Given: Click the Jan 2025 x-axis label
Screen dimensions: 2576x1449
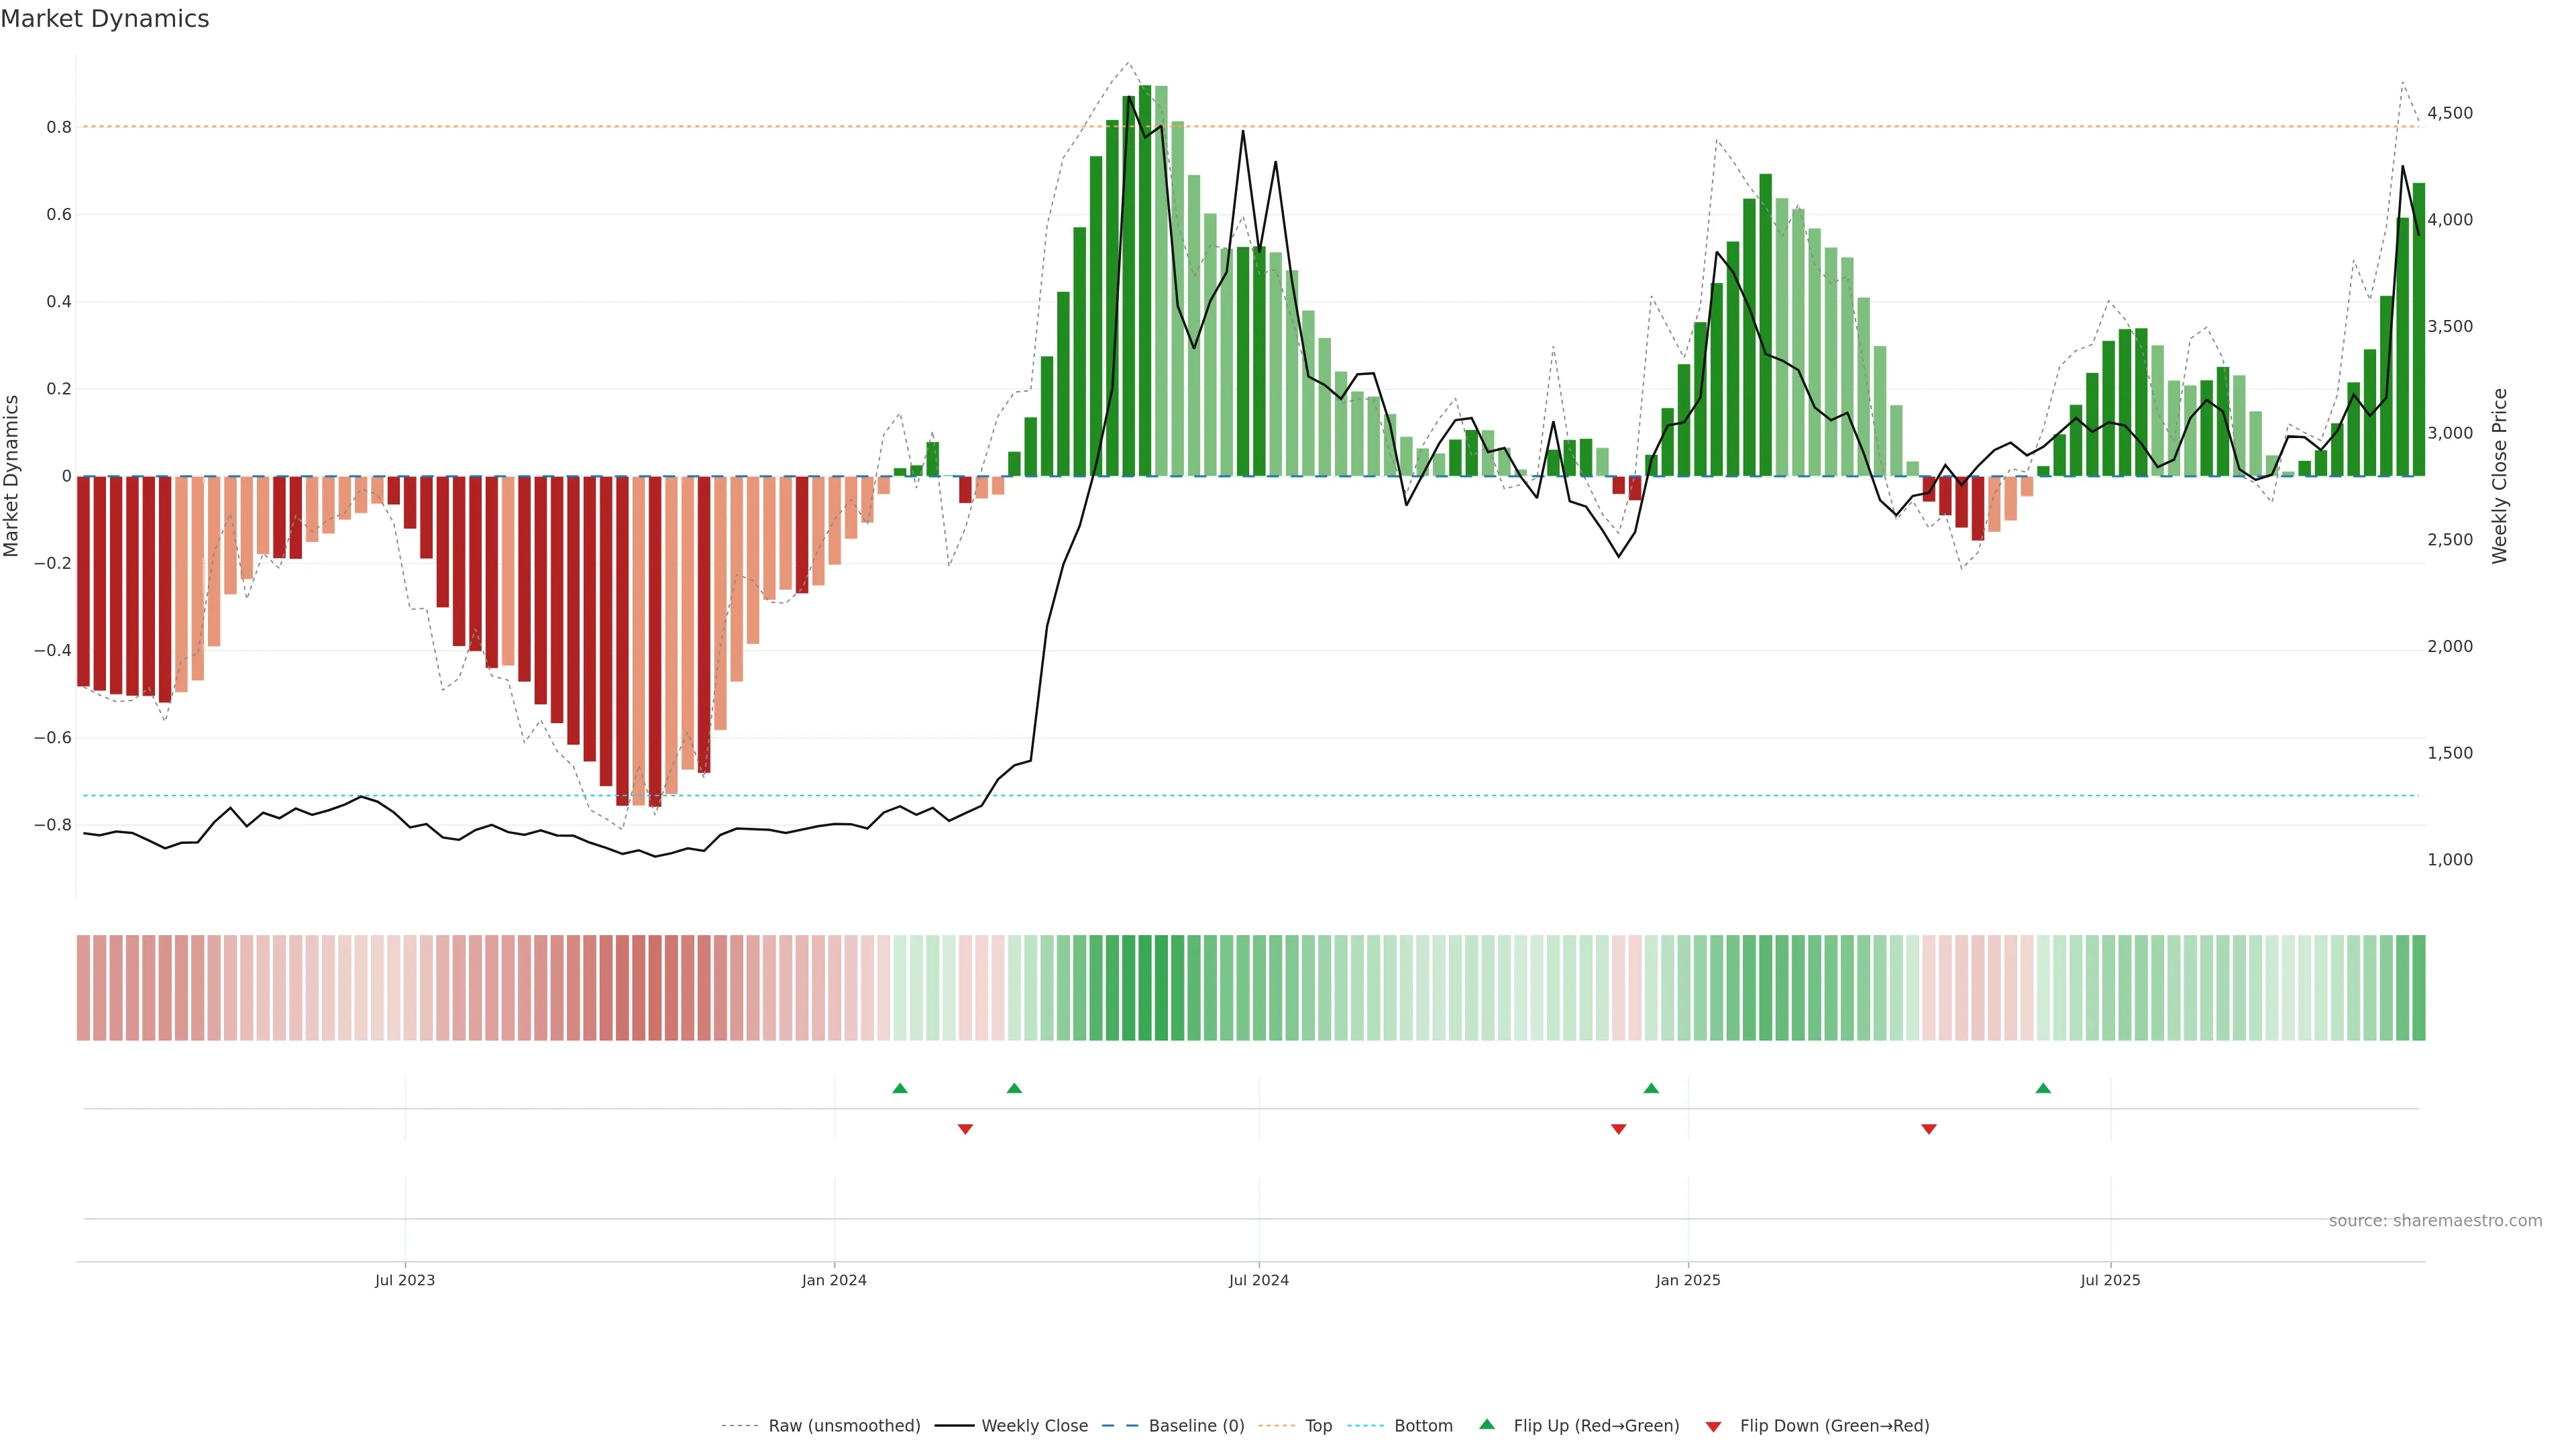Looking at the screenshot, I should coord(1688,1280).
